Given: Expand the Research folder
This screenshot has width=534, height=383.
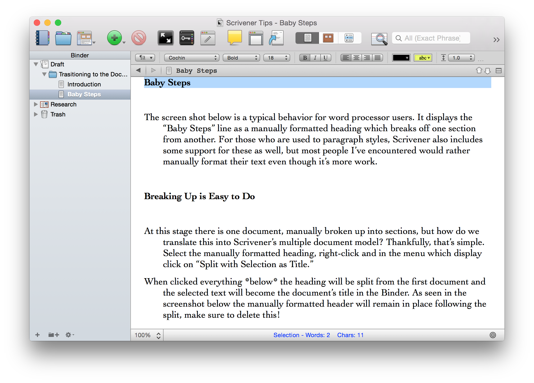Looking at the screenshot, I should tap(36, 104).
